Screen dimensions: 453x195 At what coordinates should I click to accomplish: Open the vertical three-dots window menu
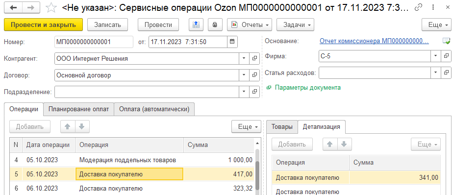[x=432, y=8]
